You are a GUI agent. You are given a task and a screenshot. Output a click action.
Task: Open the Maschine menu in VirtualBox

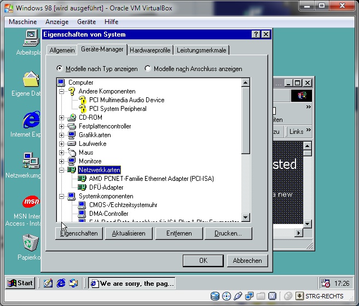pyautogui.click(x=22, y=22)
